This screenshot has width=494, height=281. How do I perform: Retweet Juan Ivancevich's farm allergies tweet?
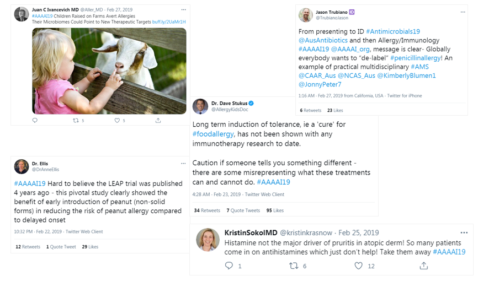[76, 120]
